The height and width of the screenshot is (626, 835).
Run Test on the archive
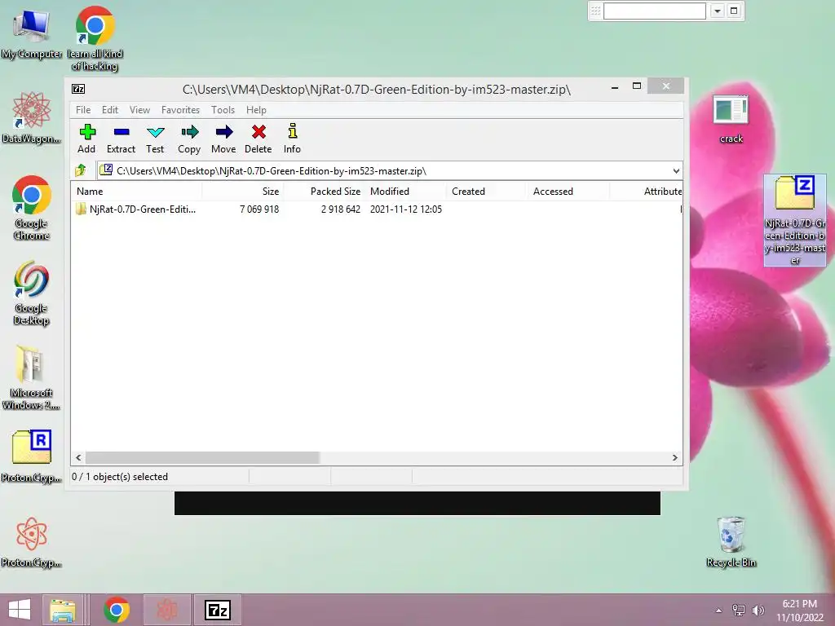(x=155, y=139)
